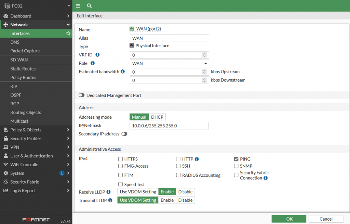Uncheck the PING access checkbox
The width and height of the screenshot is (350, 224).
pos(236,159)
